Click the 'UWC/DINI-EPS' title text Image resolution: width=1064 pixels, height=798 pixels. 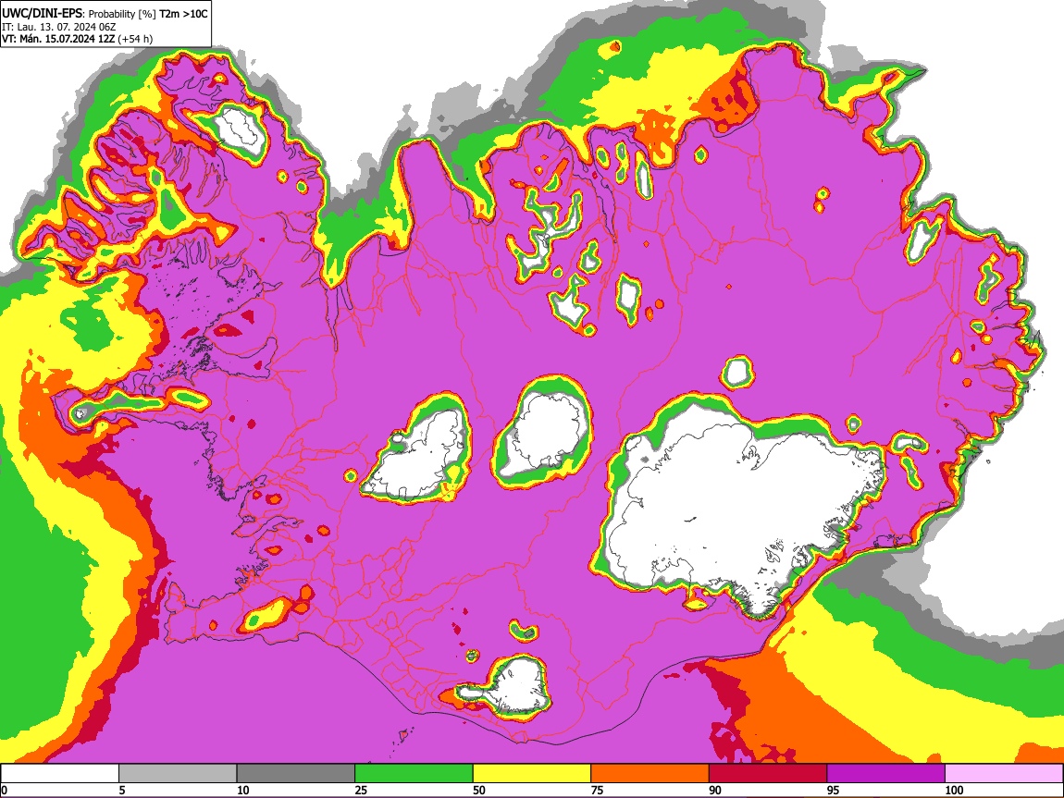point(42,14)
